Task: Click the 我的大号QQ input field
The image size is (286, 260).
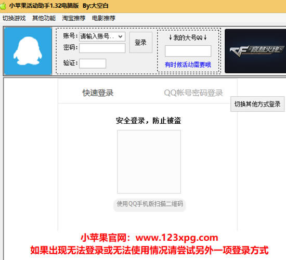Action: [x=188, y=51]
